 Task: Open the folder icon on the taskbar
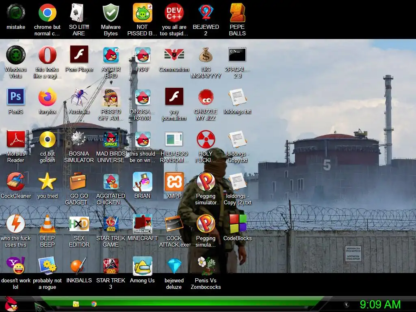[76, 304]
